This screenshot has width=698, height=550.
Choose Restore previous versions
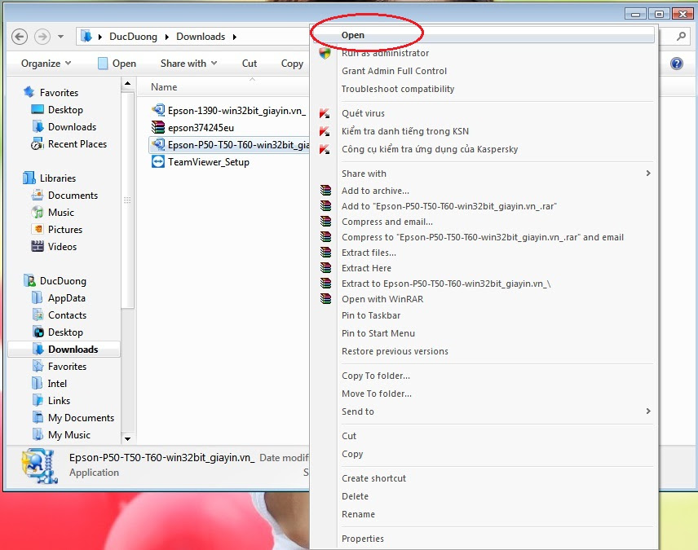pos(395,351)
